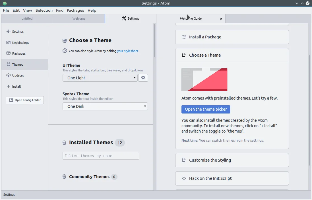The height and width of the screenshot is (200, 312).
Task: Expand the Hack on the Init Script card
Action: click(x=232, y=178)
